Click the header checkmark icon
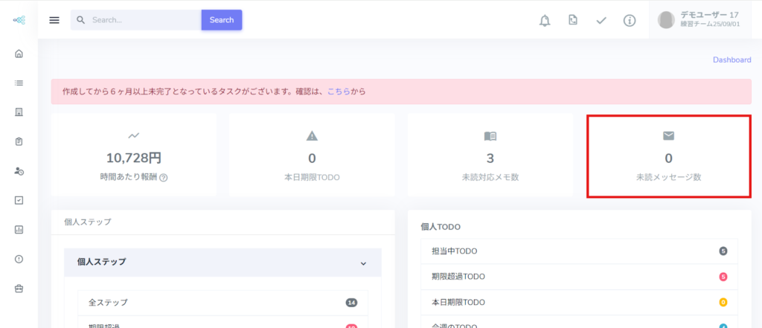The width and height of the screenshot is (762, 328). [601, 20]
